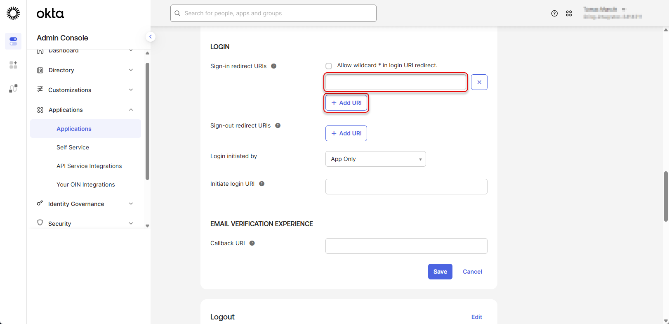Click the help question mark icon in header

tap(554, 13)
